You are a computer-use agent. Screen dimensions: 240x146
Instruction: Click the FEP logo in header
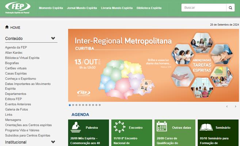(18, 8)
